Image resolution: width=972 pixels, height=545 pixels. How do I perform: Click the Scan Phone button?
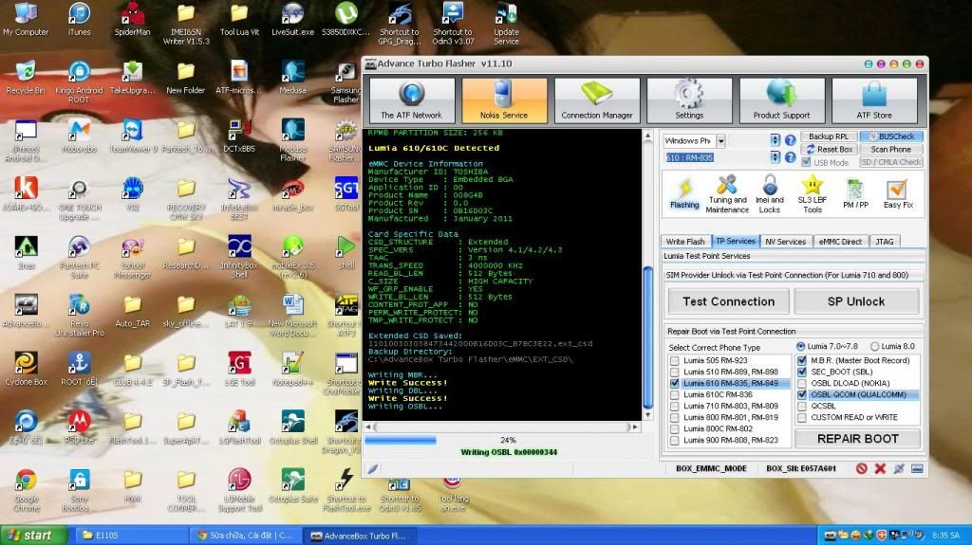click(891, 149)
